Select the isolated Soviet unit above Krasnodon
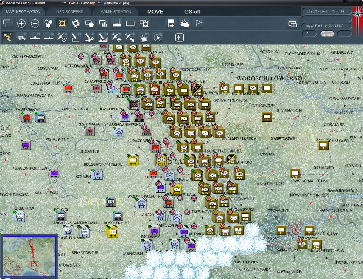363x279 pixels. pyautogui.click(x=267, y=117)
